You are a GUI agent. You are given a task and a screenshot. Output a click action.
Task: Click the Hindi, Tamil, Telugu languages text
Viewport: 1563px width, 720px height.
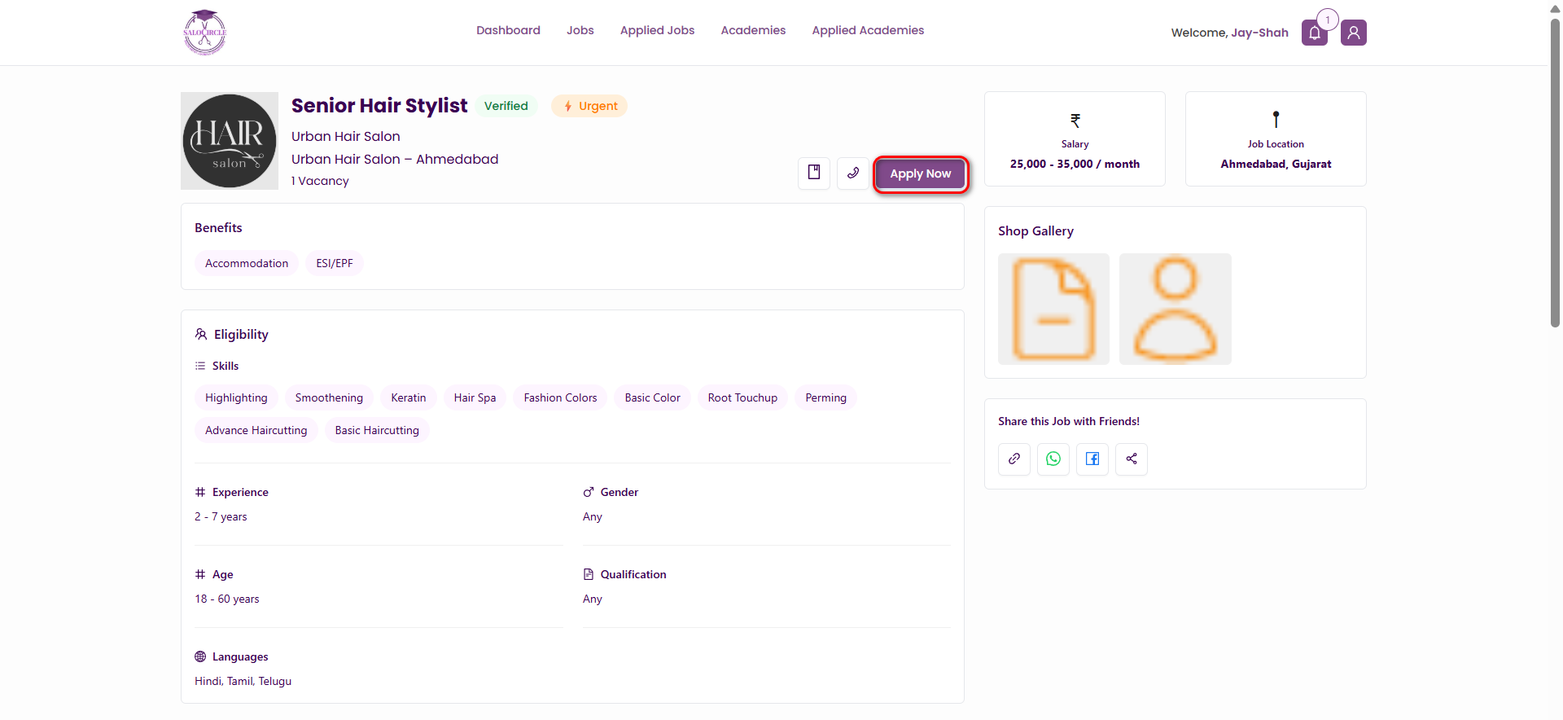(243, 681)
